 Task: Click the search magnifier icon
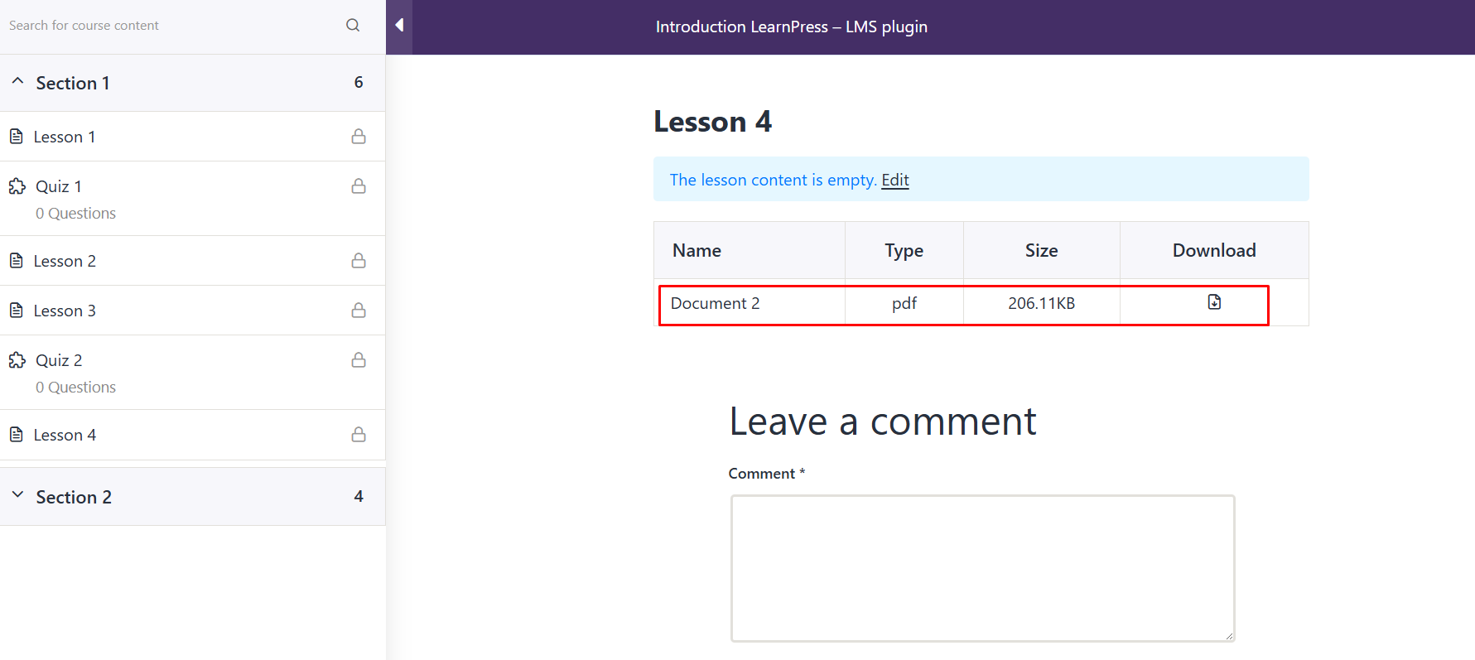pos(353,26)
